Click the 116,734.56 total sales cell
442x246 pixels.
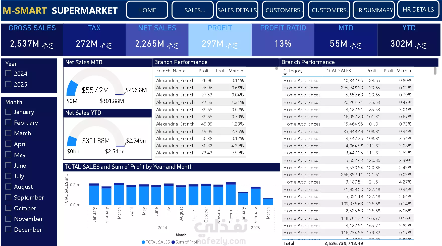(x=352, y=233)
